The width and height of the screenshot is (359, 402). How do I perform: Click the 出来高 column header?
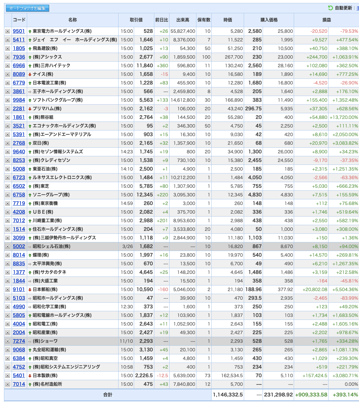182,20
